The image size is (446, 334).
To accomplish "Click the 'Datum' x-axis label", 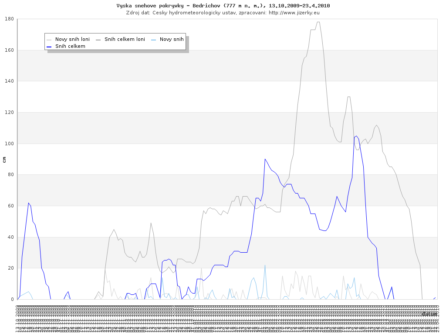I will (429, 314).
